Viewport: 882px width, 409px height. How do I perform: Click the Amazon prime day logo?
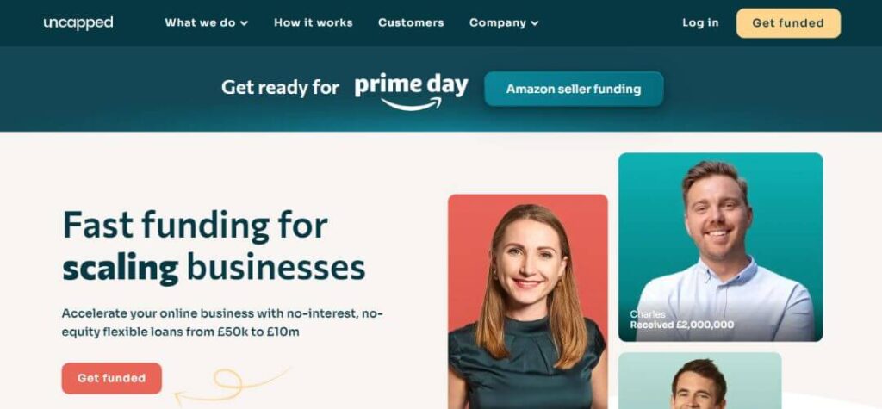[x=411, y=91]
